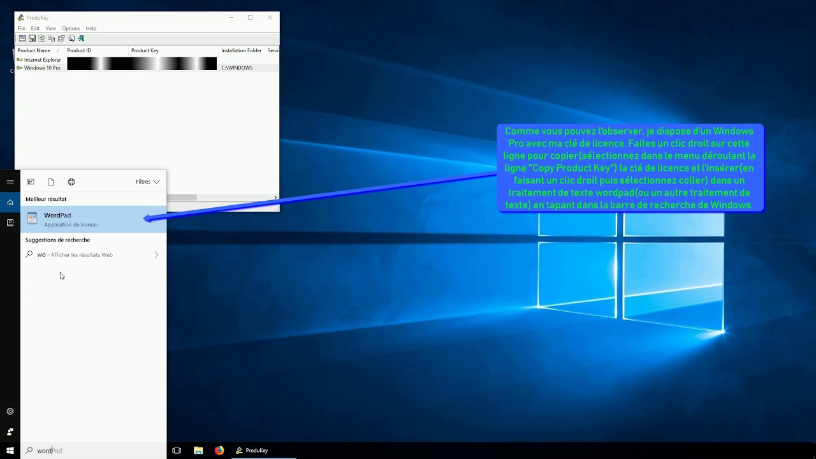This screenshot has width=816, height=459.
Task: Launch Firefox from the taskbar
Action: tap(219, 451)
